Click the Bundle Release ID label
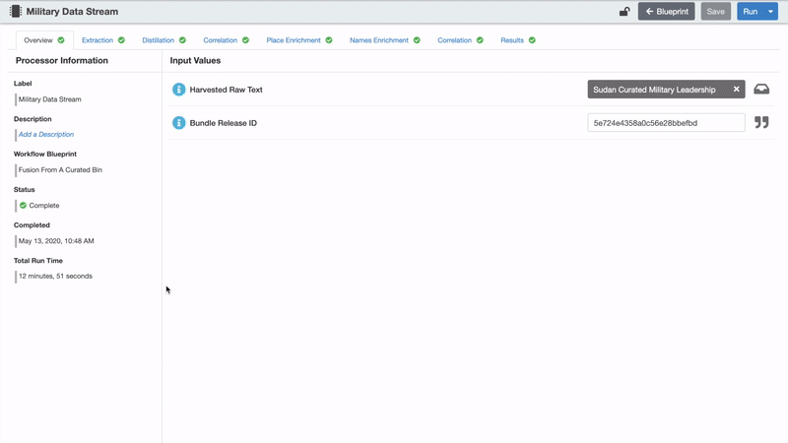Image resolution: width=788 pixels, height=443 pixels. pos(224,122)
